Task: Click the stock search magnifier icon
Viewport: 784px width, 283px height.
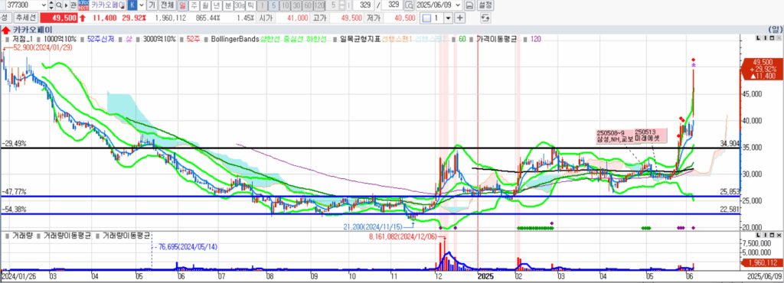Action: coord(59,5)
